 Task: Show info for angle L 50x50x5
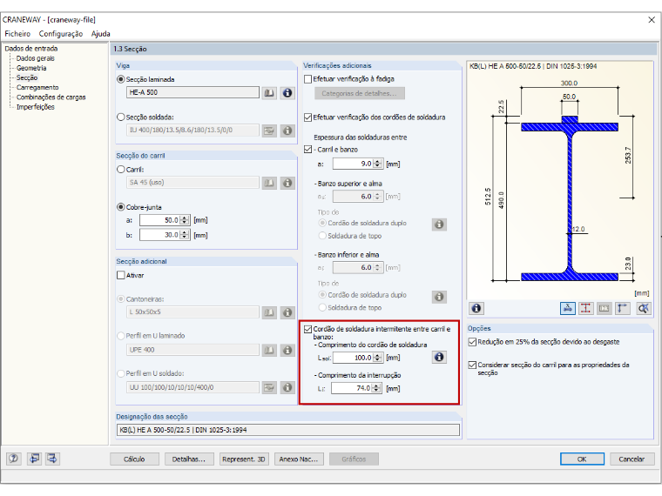[287, 312]
